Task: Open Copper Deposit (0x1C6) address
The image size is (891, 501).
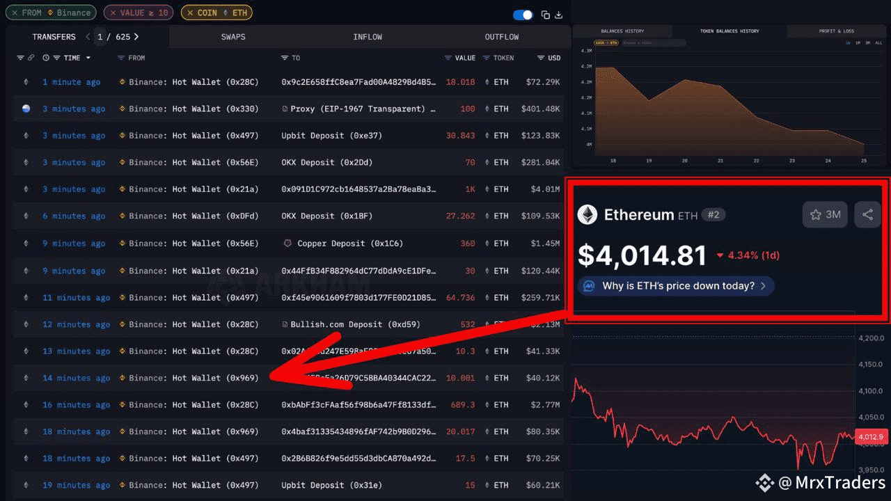Action: click(350, 244)
